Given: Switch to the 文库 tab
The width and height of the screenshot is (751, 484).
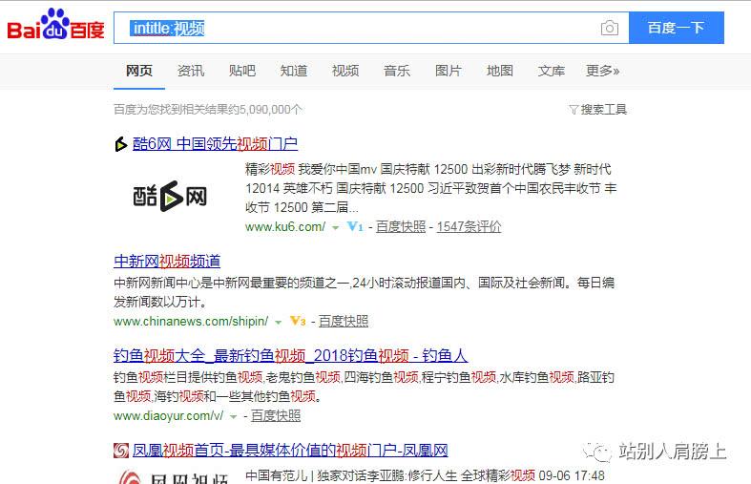Looking at the screenshot, I should pyautogui.click(x=552, y=71).
